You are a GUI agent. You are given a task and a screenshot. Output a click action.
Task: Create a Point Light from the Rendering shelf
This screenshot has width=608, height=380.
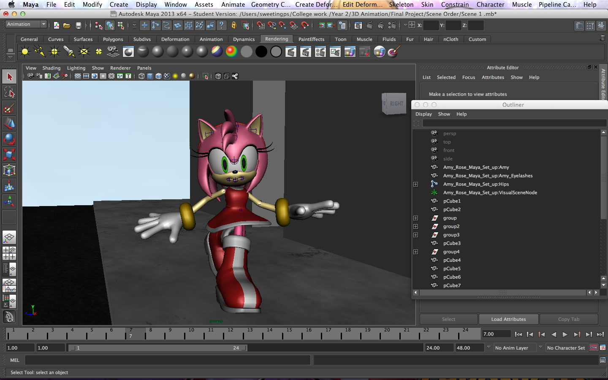tap(54, 51)
